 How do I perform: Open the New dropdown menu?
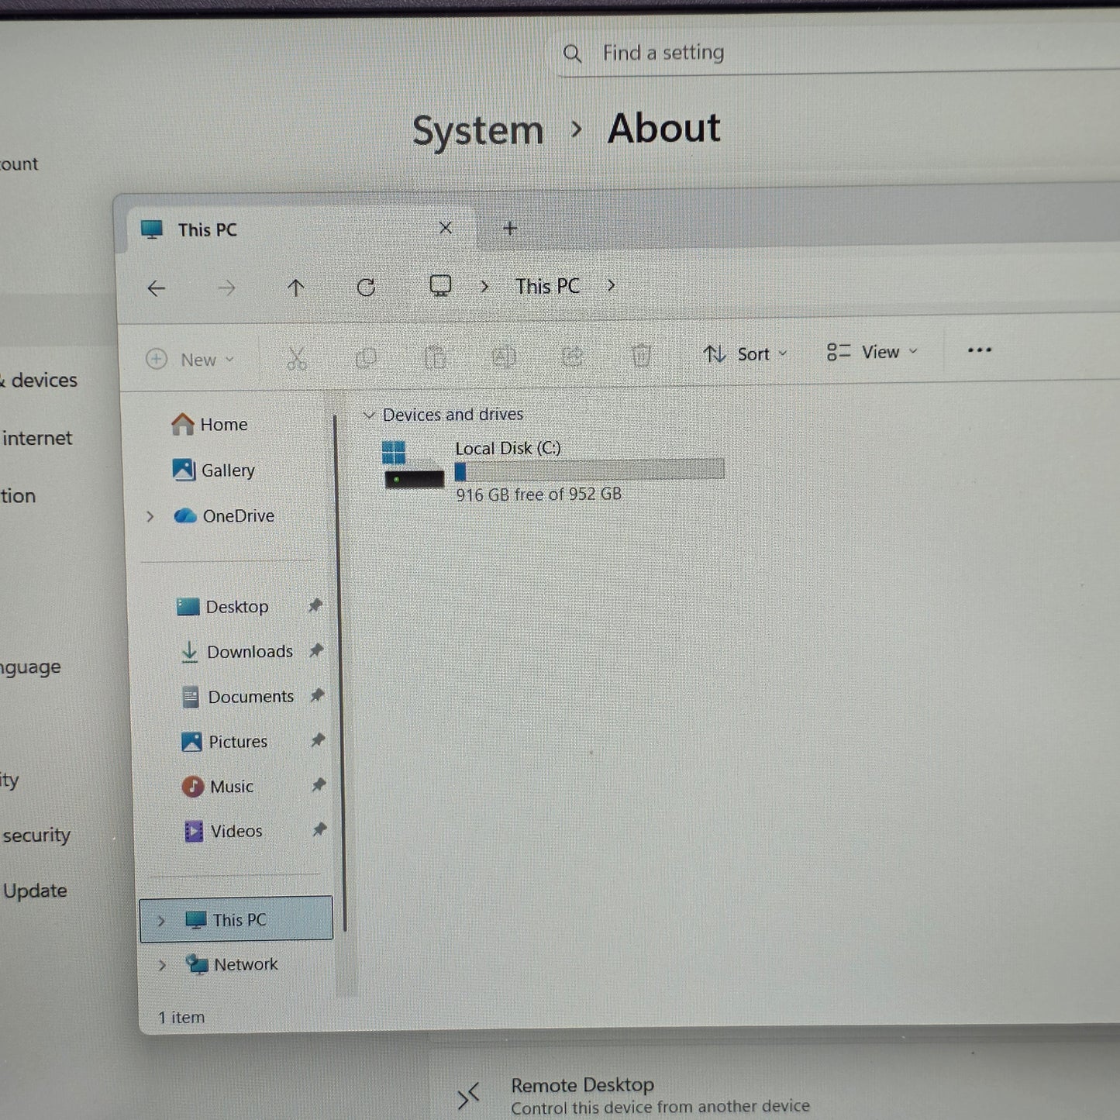click(191, 360)
